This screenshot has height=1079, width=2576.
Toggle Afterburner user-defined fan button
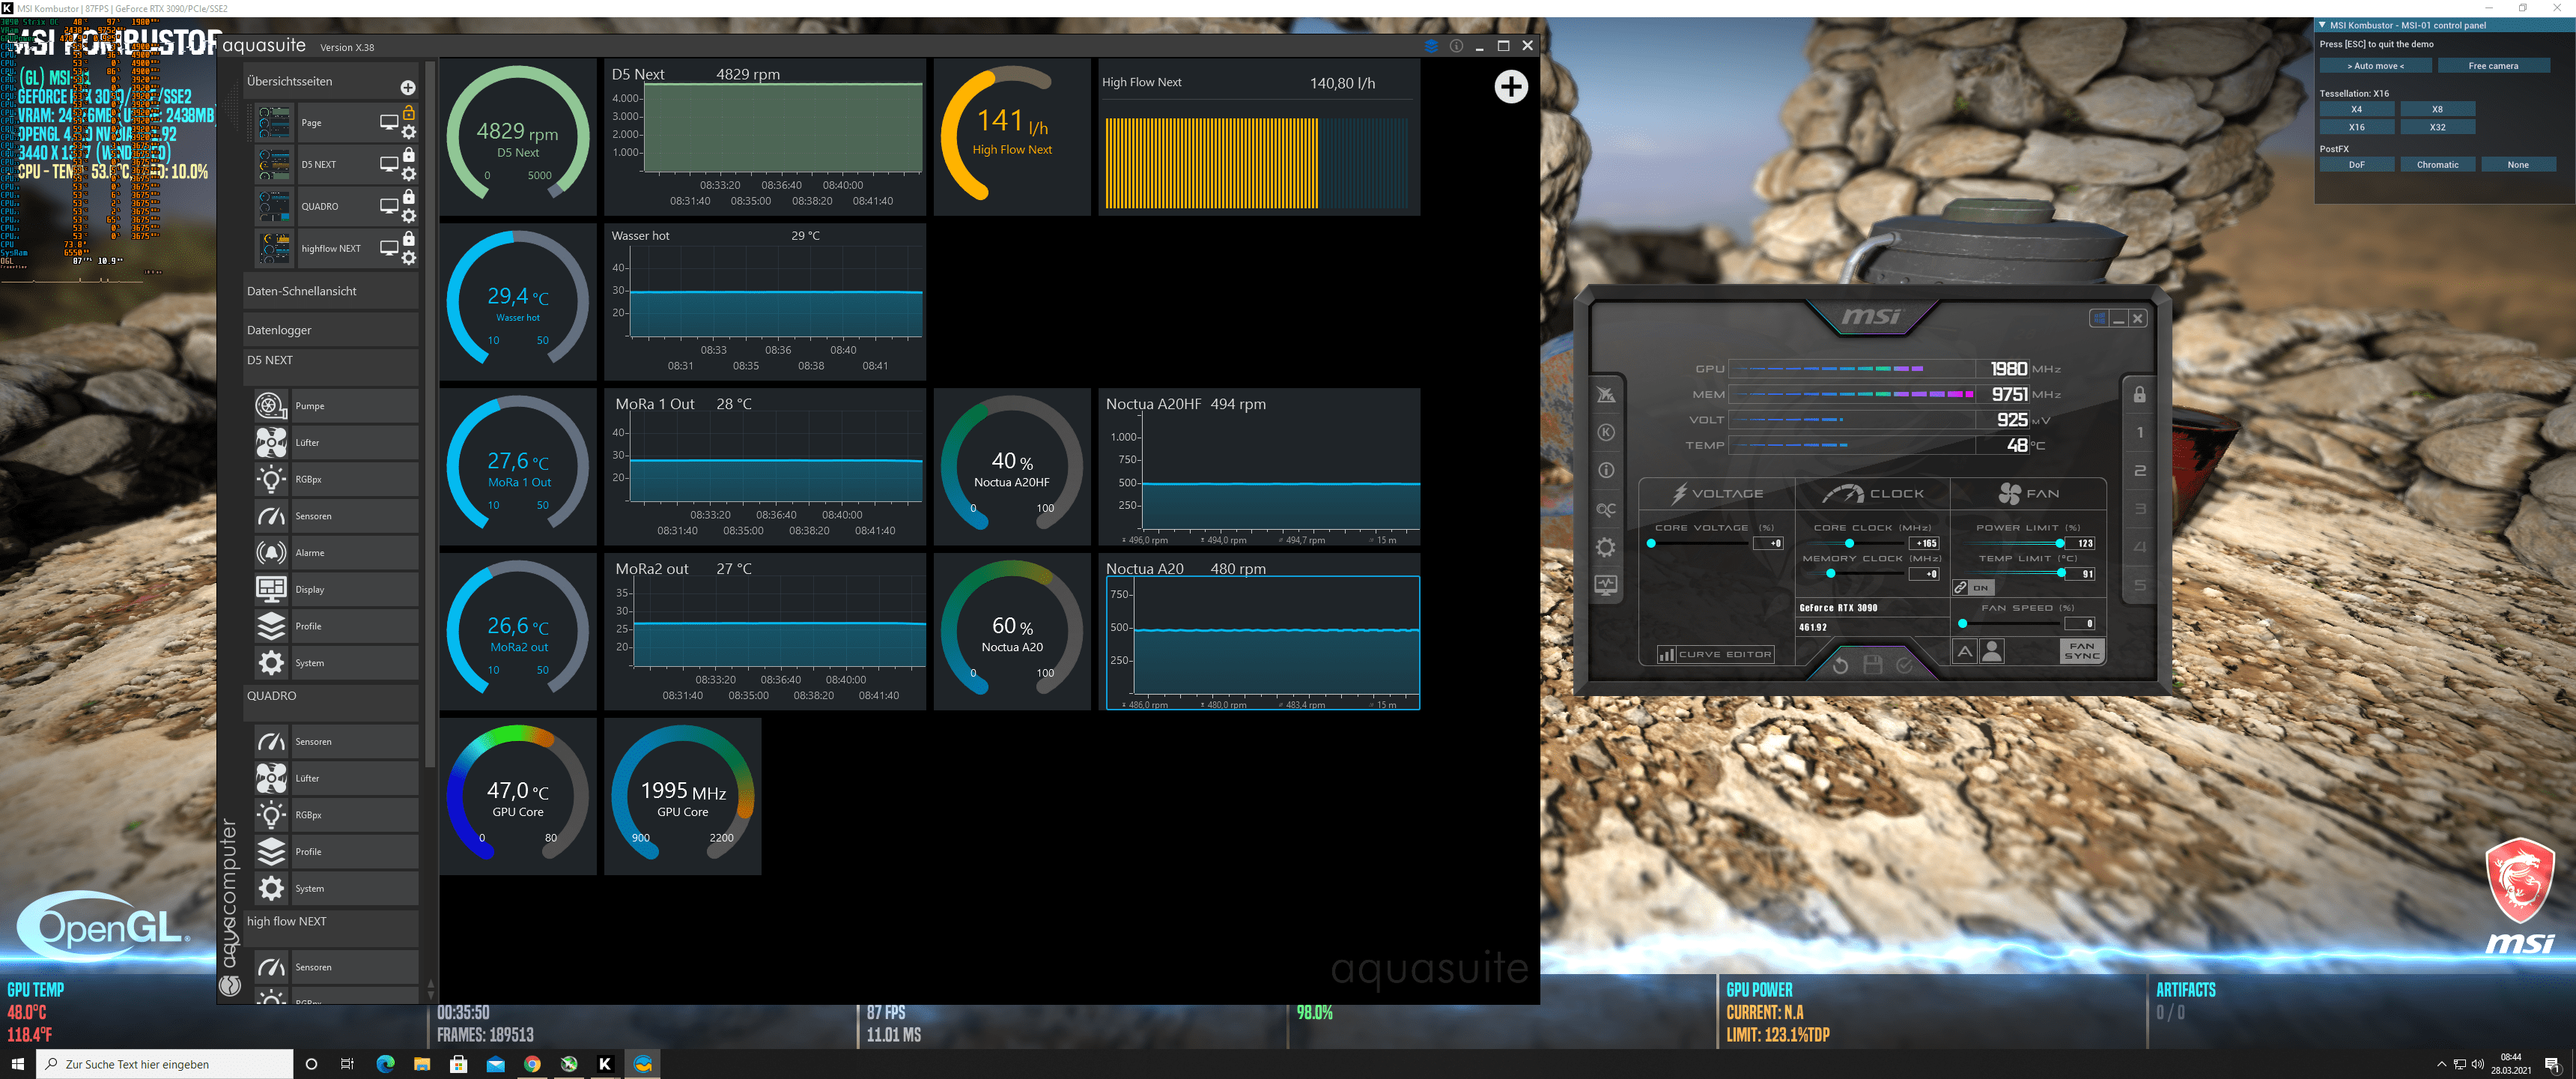tap(1992, 652)
